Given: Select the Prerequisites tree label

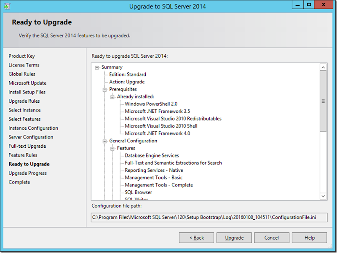Looking at the screenshot, I should click(x=123, y=89).
